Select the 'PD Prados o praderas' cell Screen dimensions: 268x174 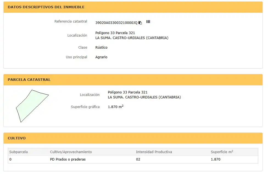68,159
